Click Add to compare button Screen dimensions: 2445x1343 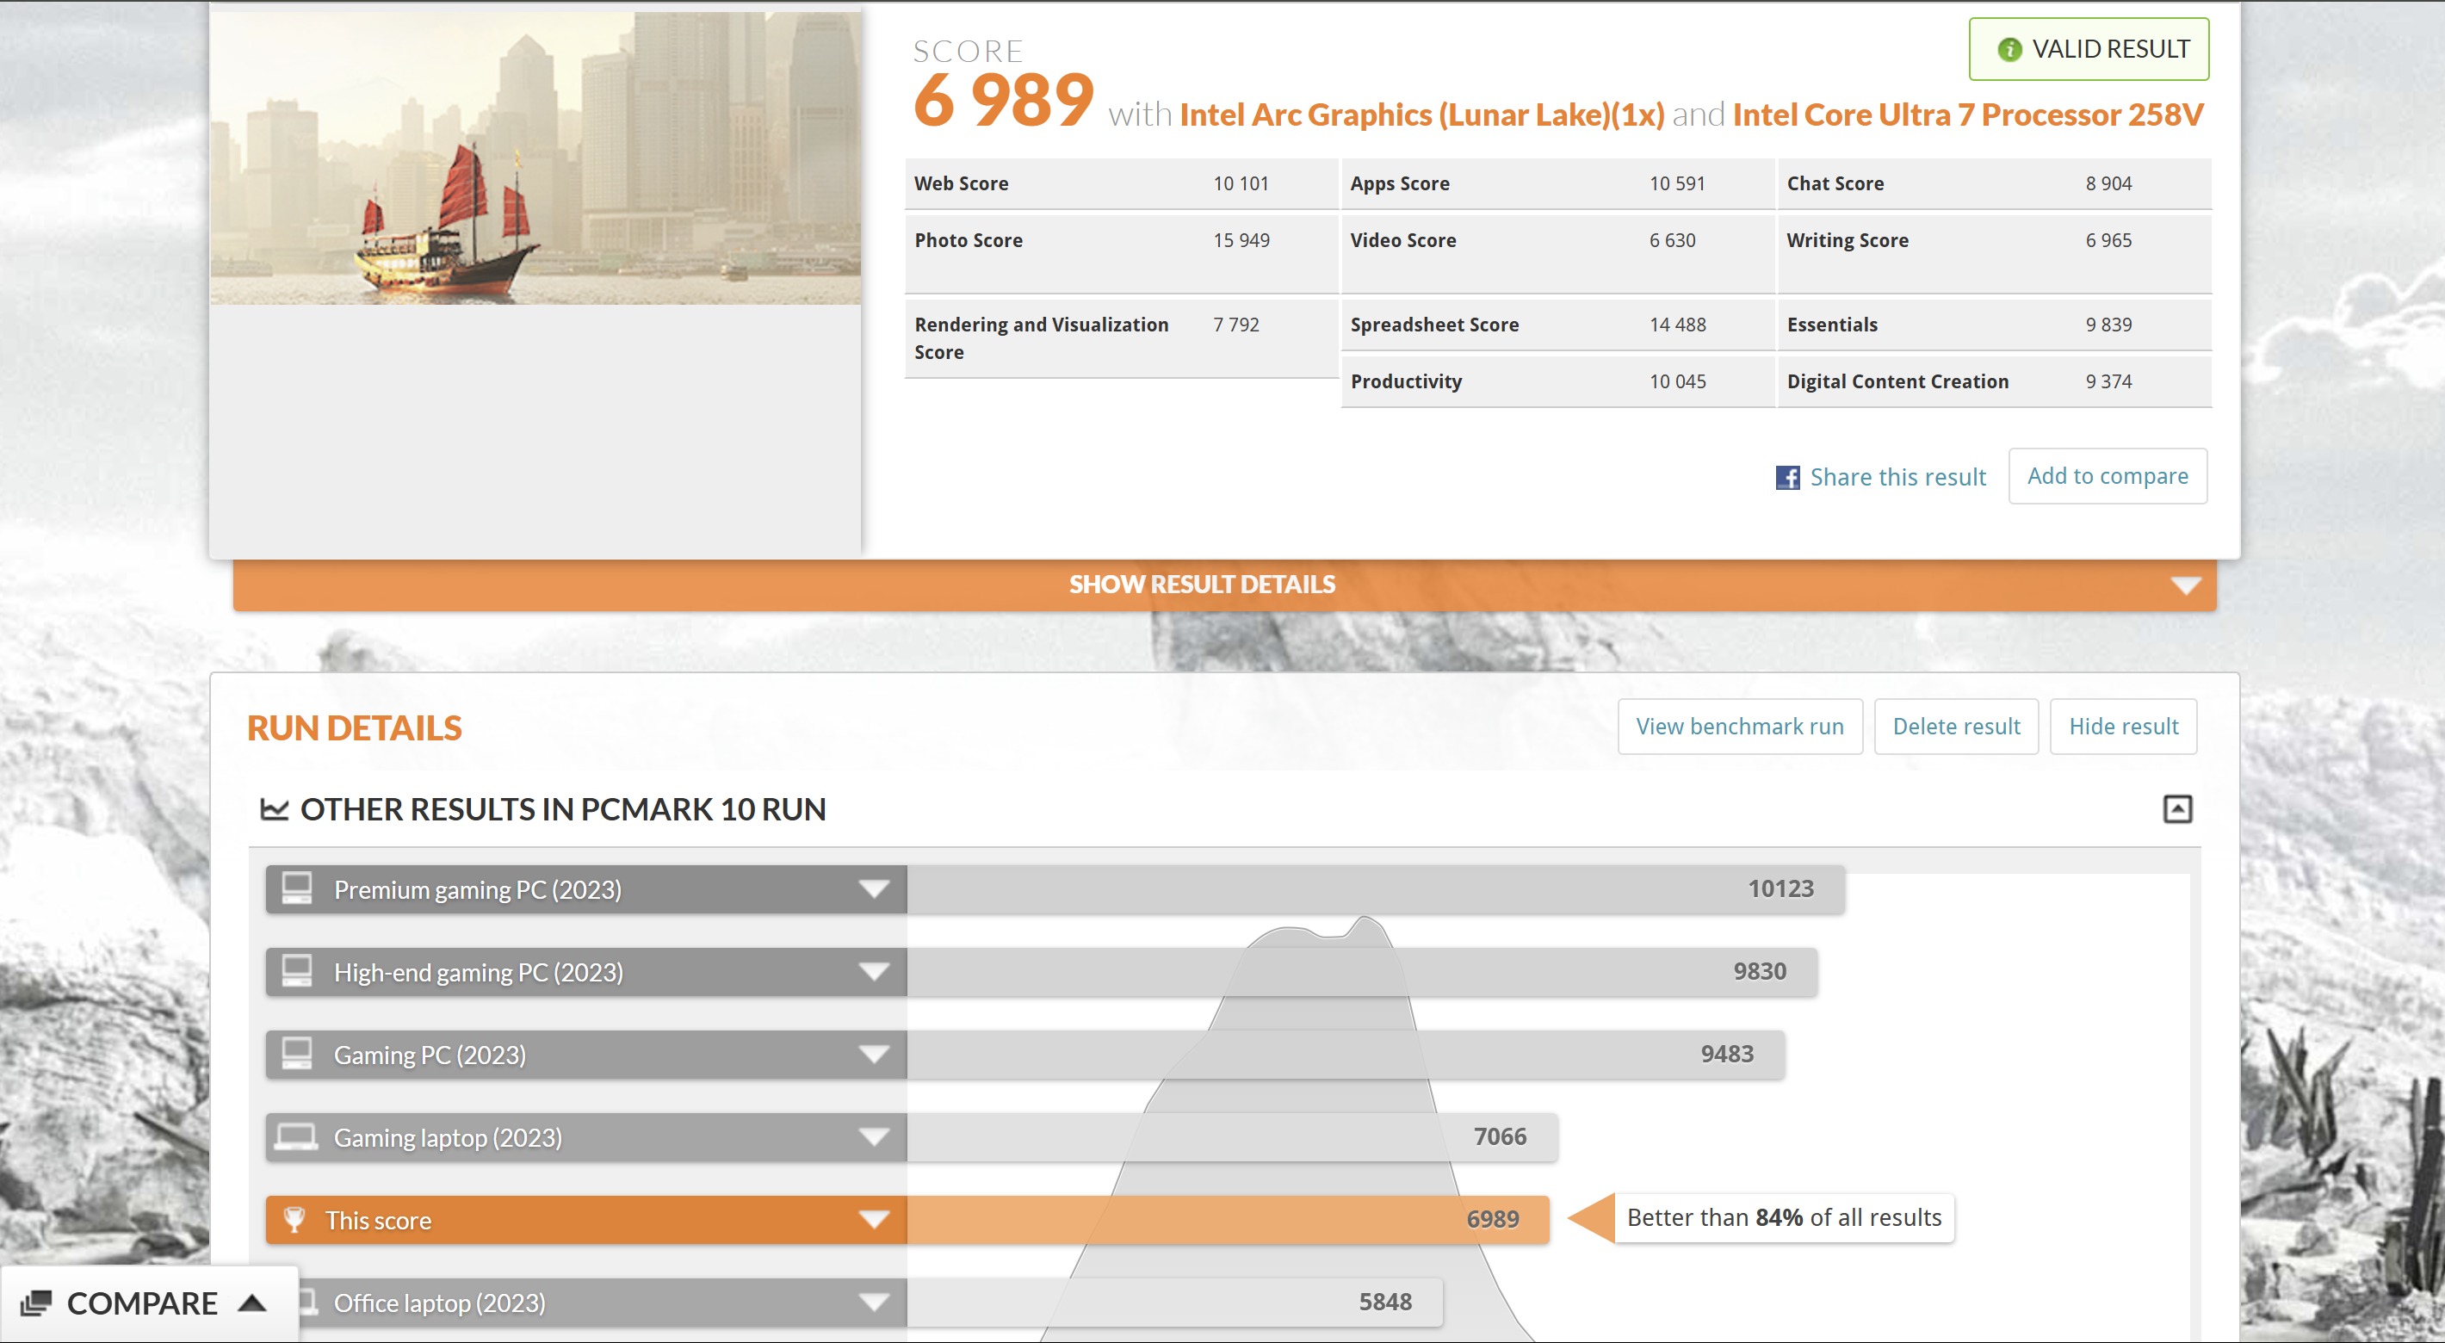(x=2108, y=476)
